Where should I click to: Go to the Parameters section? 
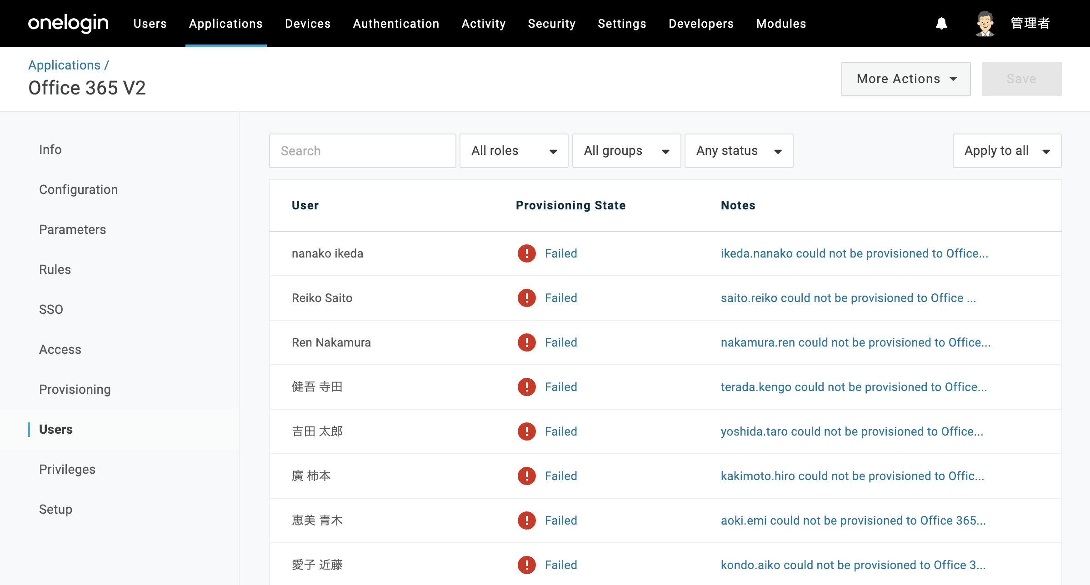[73, 229]
